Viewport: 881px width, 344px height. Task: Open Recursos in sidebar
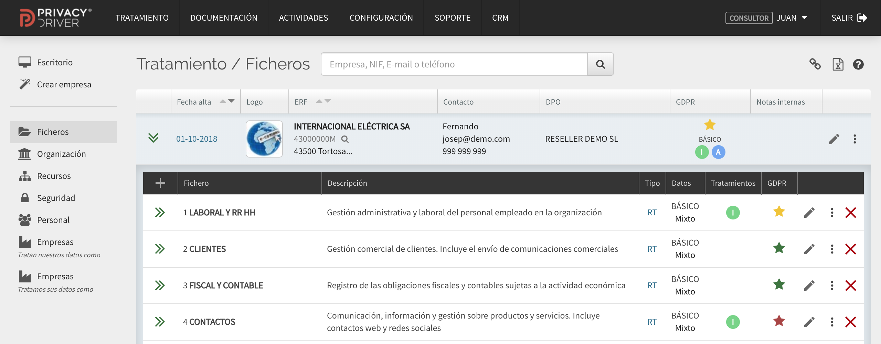[64, 176]
